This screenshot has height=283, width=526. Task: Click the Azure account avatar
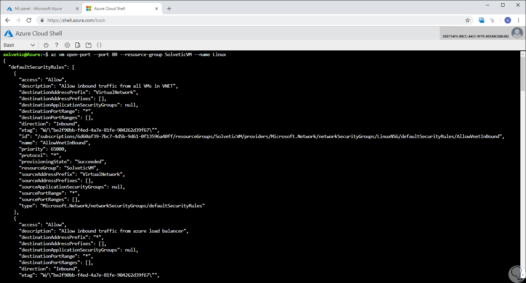coord(517,33)
